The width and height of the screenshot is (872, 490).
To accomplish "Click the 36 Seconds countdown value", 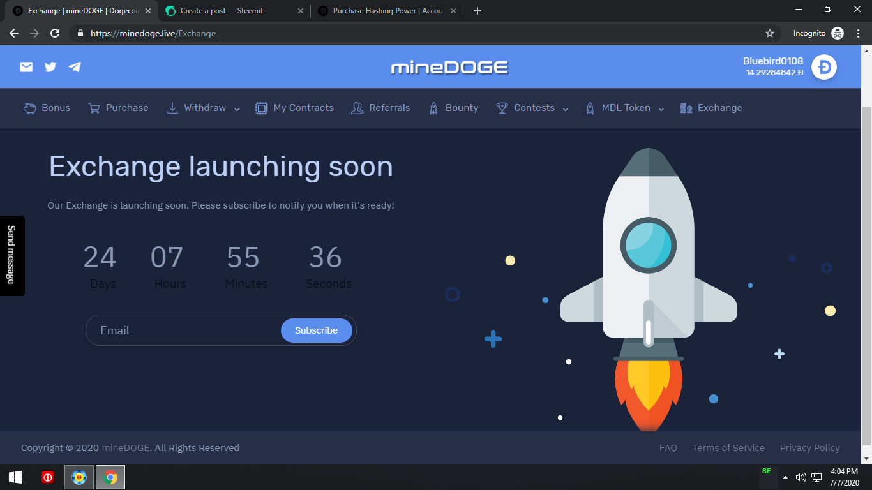I will (x=326, y=257).
